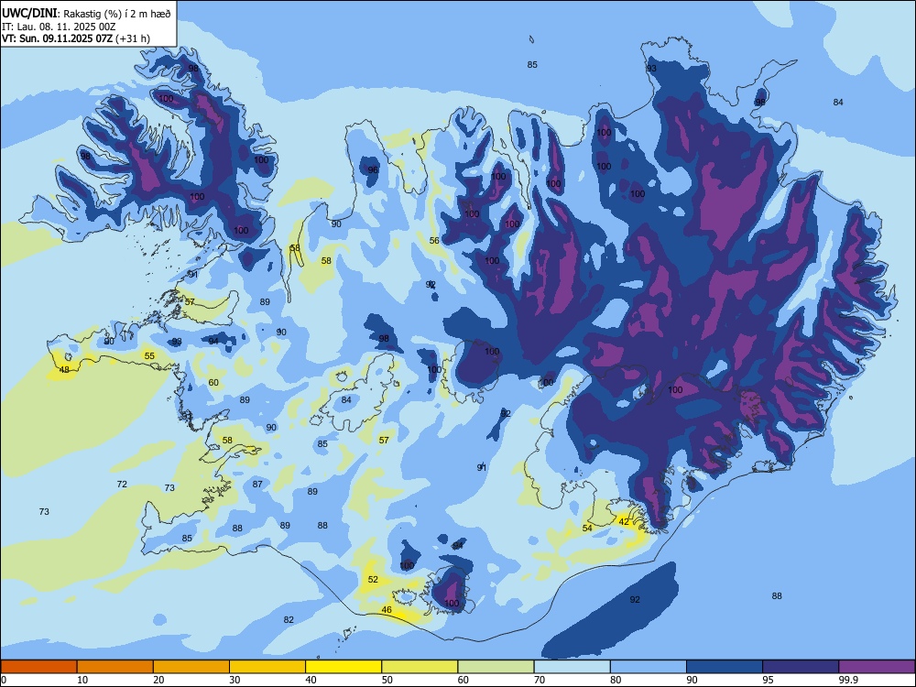Click the pale yellow 50–60 legend swatch
The height and width of the screenshot is (687, 916).
(x=420, y=667)
